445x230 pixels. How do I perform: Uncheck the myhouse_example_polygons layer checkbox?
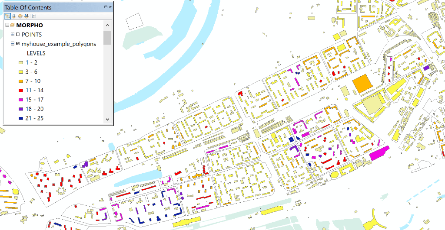18,44
